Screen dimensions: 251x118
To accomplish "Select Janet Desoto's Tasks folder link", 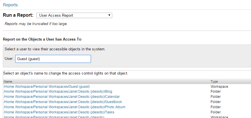I will click(59, 112).
